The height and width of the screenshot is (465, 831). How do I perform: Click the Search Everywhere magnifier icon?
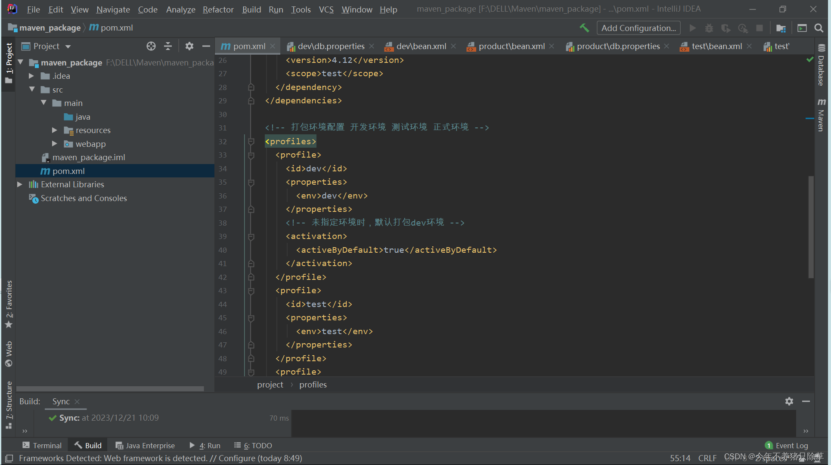pyautogui.click(x=819, y=28)
